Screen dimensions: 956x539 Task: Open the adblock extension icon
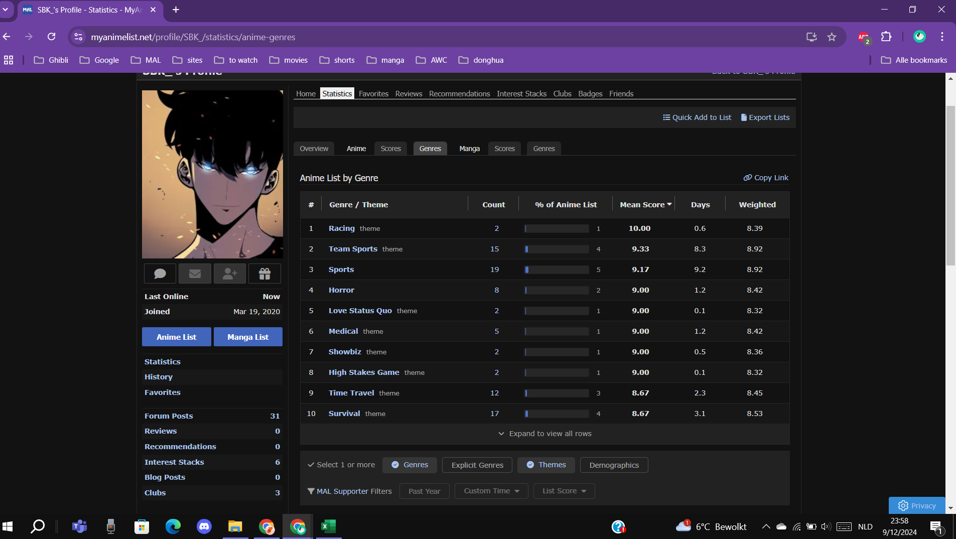coord(864,37)
